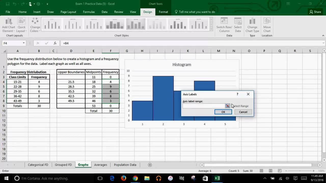This screenshot has height=183, width=326.
Task: Click the Redo arrow icon
Action: click(x=23, y=4)
